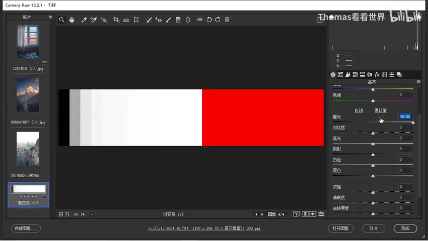Select the Hand tool

point(72,20)
